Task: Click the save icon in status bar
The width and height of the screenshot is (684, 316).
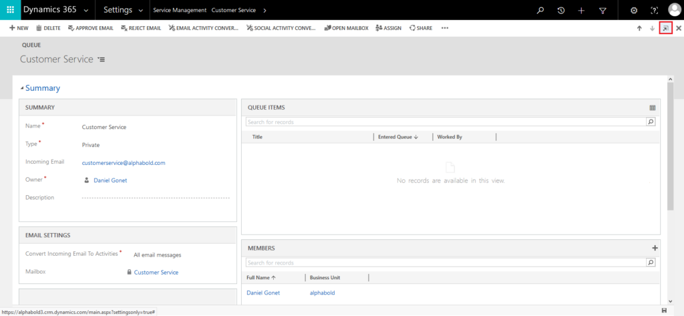Action: pyautogui.click(x=664, y=311)
